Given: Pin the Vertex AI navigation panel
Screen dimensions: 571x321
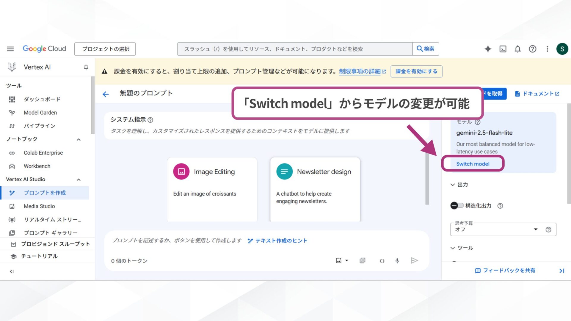Looking at the screenshot, I should [x=86, y=67].
